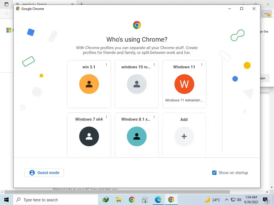Open the documents stack app in taskbar

(145, 200)
